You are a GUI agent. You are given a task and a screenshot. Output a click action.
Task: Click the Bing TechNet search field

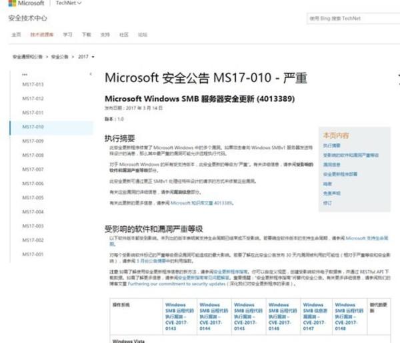point(353,19)
